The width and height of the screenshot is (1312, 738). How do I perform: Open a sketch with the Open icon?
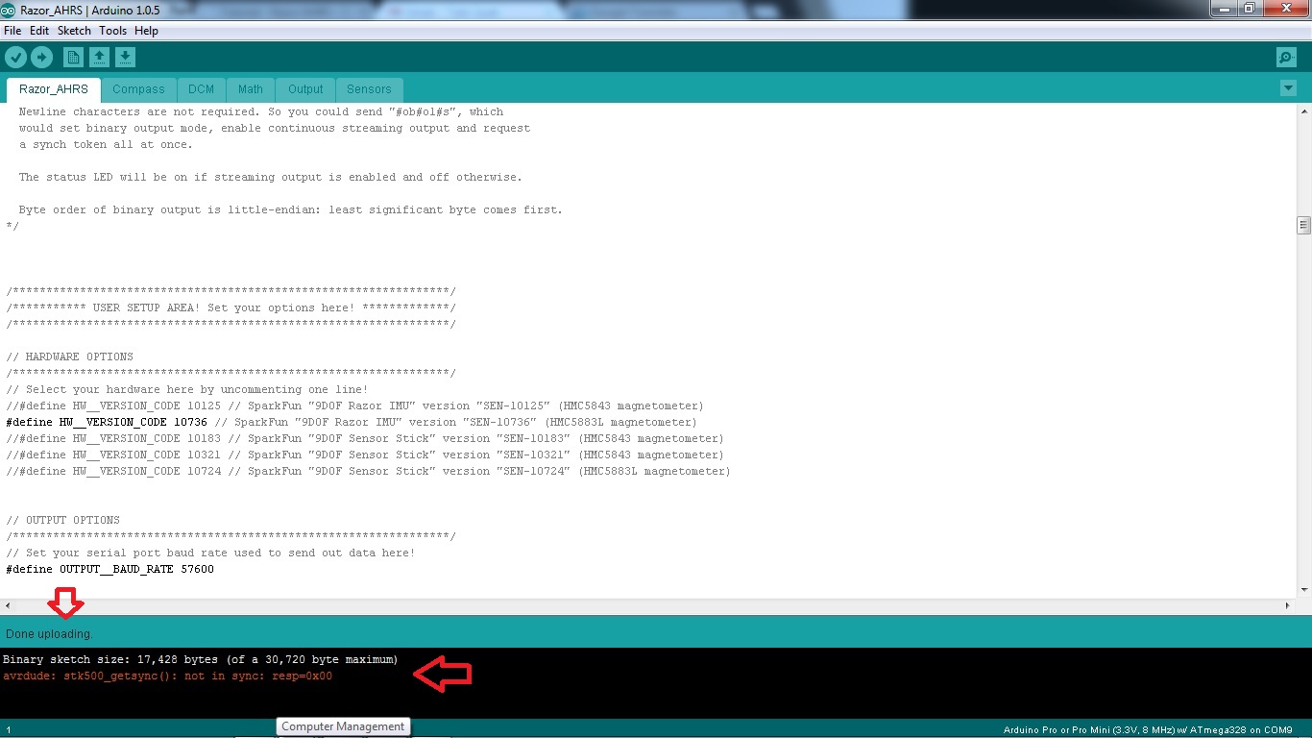coord(99,58)
